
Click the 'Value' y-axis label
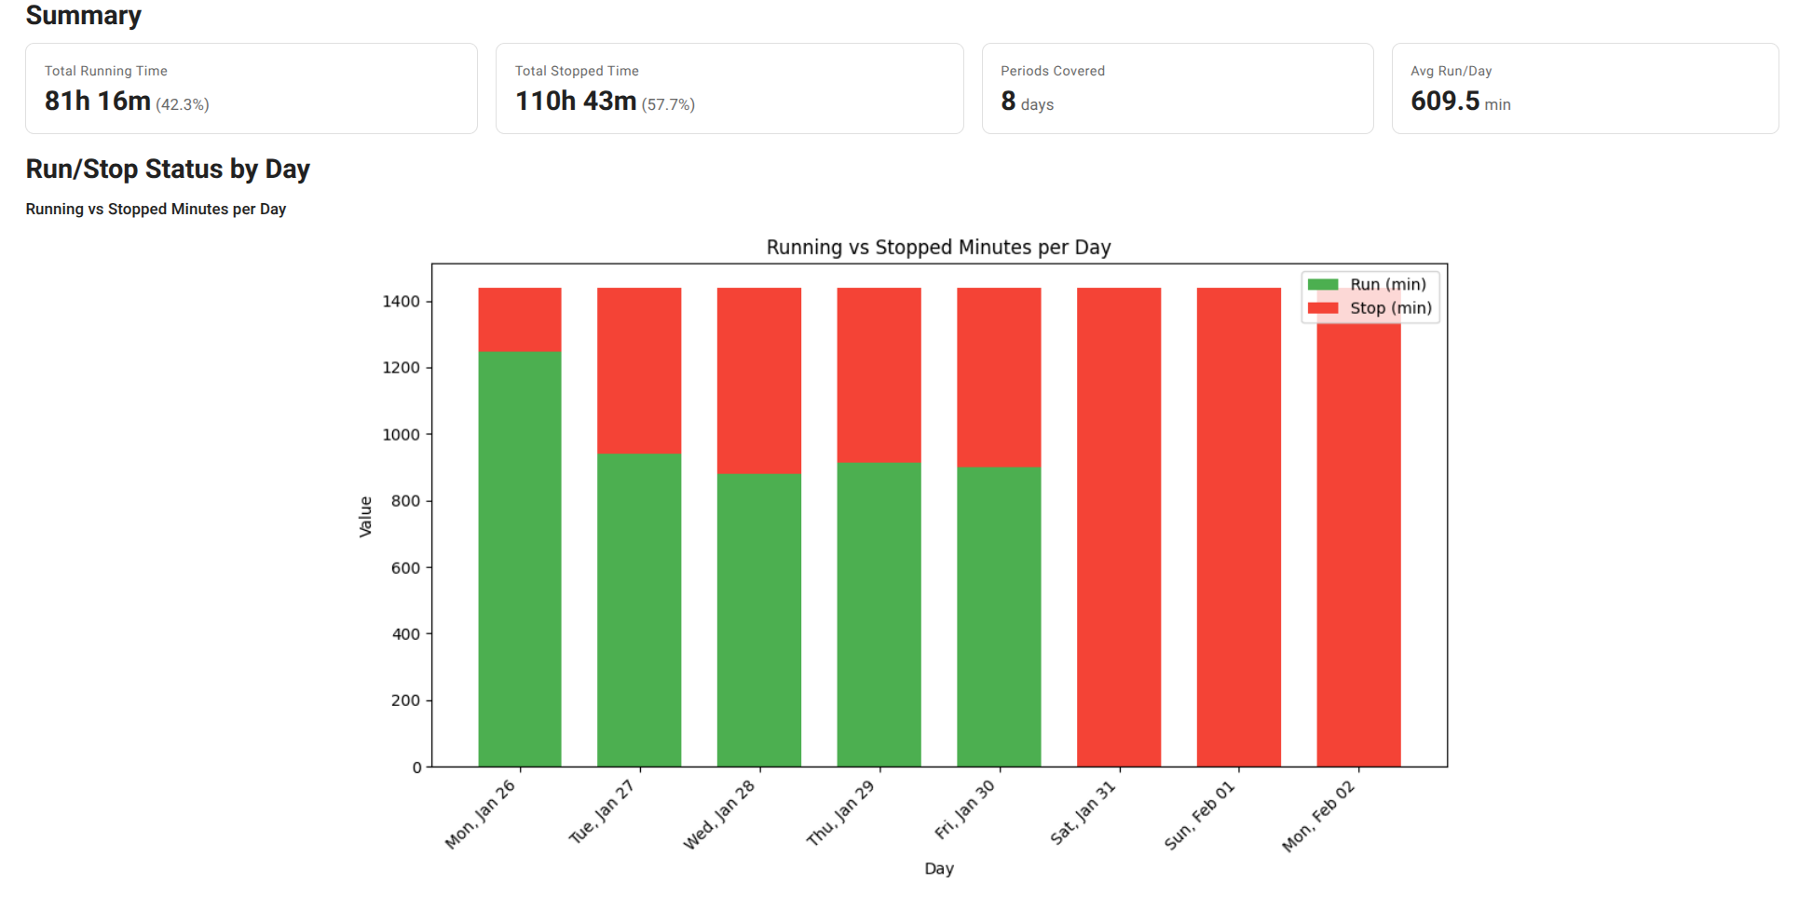tap(365, 516)
